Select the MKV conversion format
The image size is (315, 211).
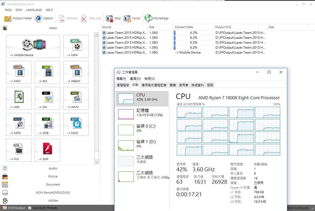[x=19, y=72]
